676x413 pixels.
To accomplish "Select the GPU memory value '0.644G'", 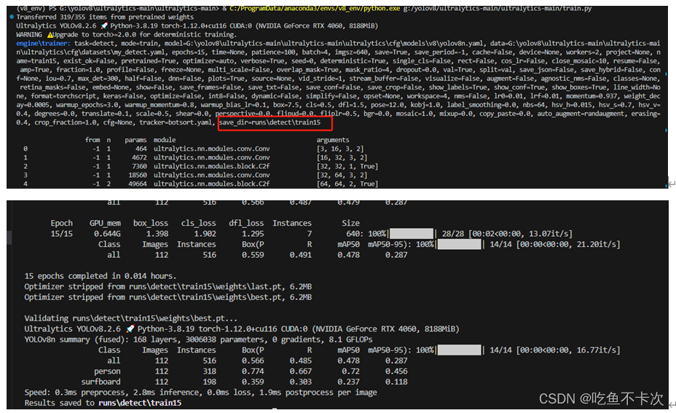I will (107, 234).
